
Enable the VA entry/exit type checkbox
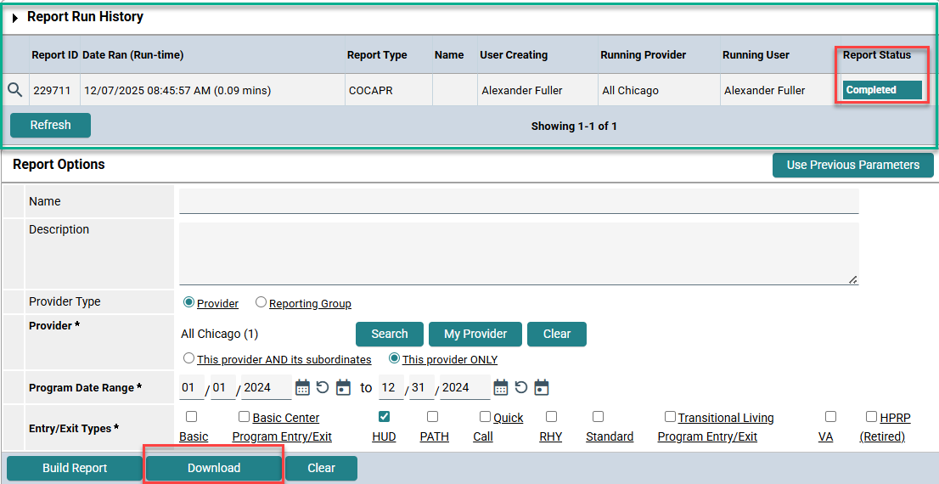tap(830, 417)
